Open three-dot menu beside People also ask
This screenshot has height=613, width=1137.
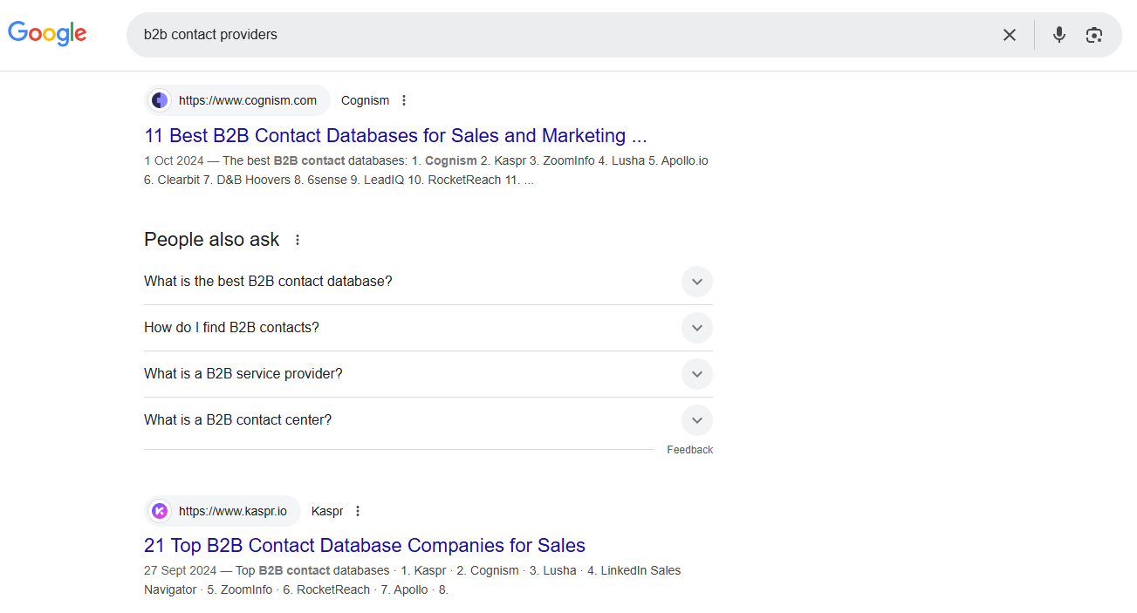(298, 240)
